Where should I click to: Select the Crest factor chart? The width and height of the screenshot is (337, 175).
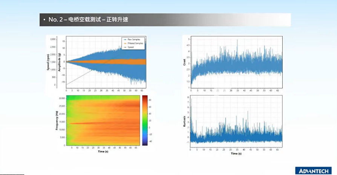coord(237,62)
